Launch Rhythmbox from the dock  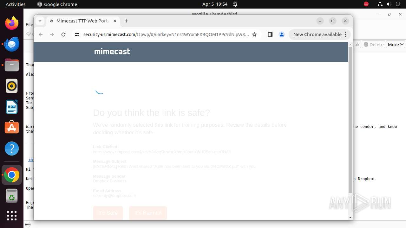pos(12,86)
